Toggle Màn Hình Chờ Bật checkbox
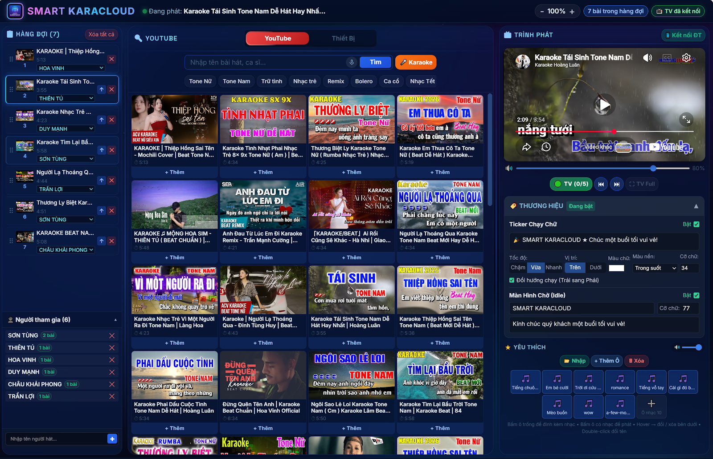 tap(697, 295)
